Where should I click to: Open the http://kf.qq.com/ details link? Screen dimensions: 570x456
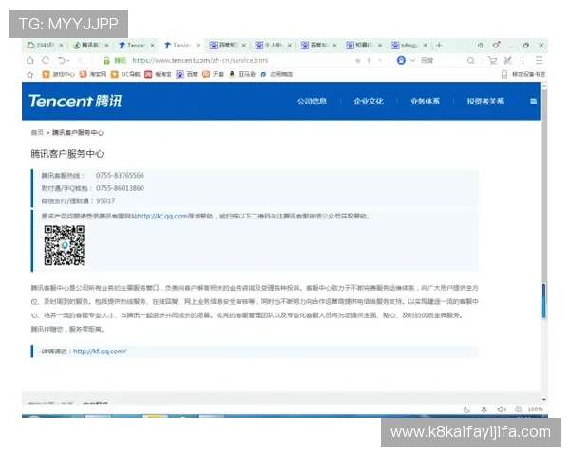coord(100,351)
